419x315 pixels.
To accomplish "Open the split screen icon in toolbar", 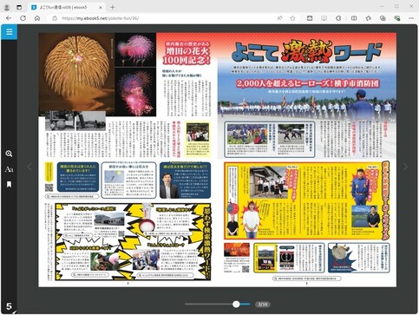I will 354,18.
